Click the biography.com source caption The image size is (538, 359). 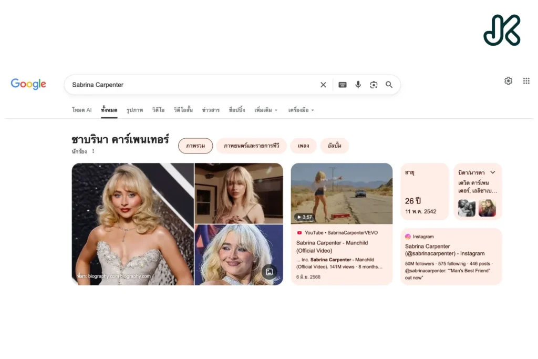pyautogui.click(x=114, y=276)
